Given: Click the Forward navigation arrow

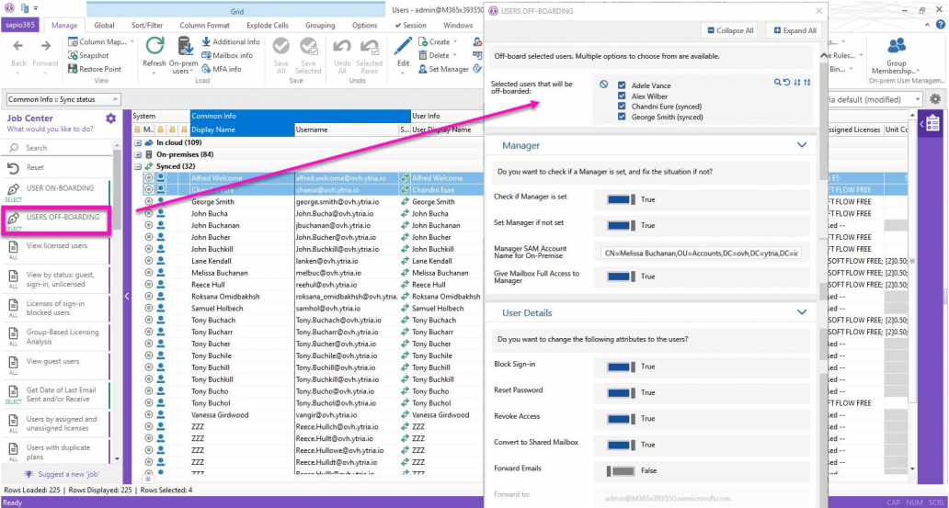Looking at the screenshot, I should 45,46.
